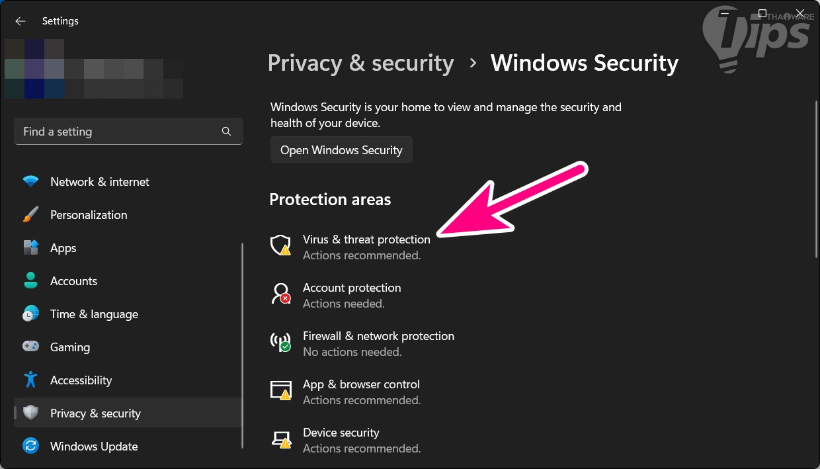Click the search magnifier icon
This screenshot has height=469, width=820.
[x=226, y=132]
